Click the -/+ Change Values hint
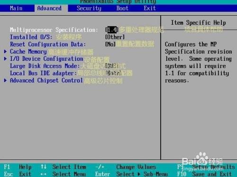 click(126, 167)
